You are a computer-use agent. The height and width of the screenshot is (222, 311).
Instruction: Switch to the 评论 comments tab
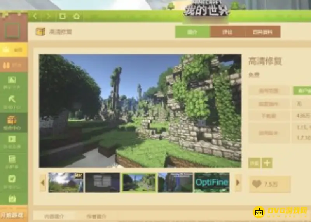click(x=227, y=32)
